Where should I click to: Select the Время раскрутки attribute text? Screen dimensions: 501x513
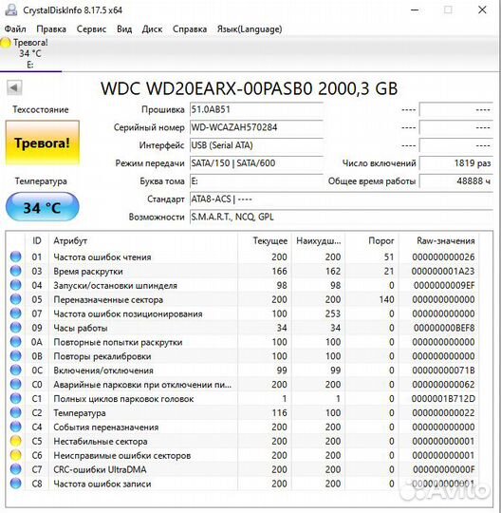click(x=88, y=271)
